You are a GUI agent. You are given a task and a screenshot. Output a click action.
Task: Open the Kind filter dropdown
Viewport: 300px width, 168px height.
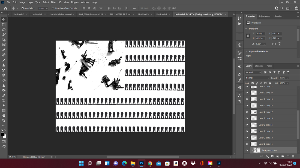pos(253,72)
